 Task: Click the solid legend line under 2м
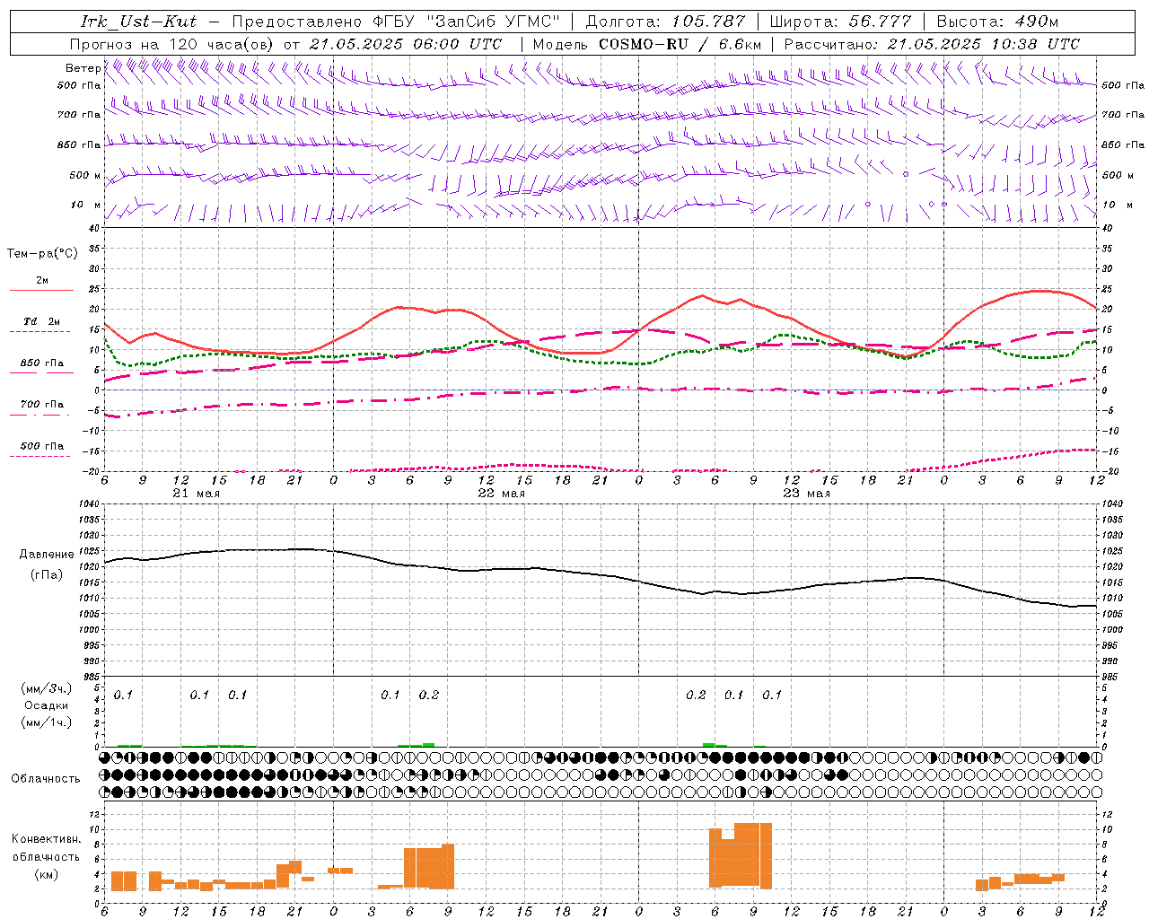tap(41, 291)
